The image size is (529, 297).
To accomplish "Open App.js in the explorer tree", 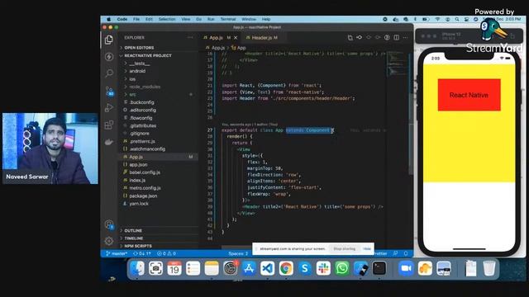I will 136,157.
